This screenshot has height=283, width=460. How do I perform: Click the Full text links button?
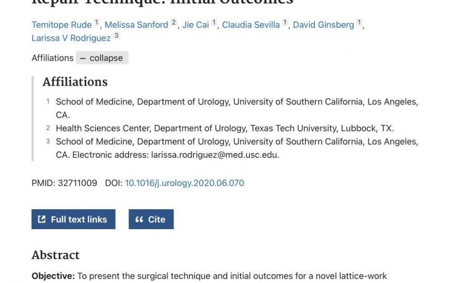(73, 219)
